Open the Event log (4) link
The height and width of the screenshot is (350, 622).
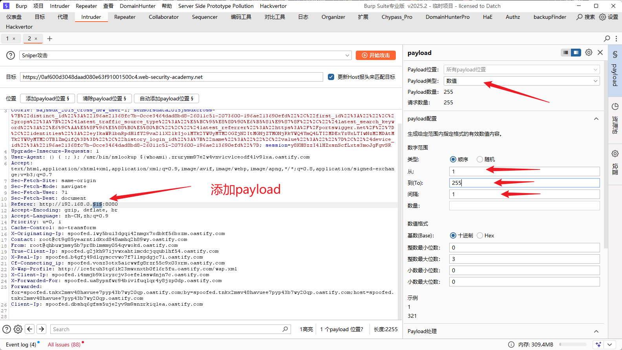coord(21,345)
